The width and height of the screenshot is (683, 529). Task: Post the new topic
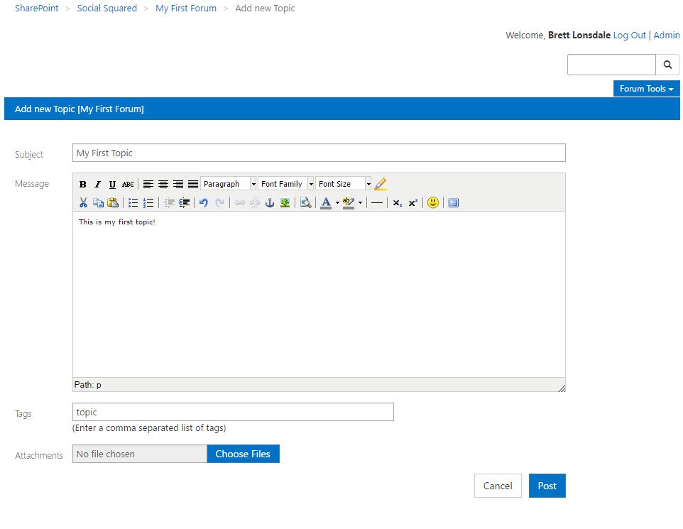tap(547, 486)
